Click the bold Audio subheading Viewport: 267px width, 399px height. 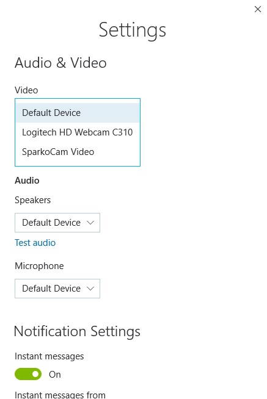(x=27, y=181)
